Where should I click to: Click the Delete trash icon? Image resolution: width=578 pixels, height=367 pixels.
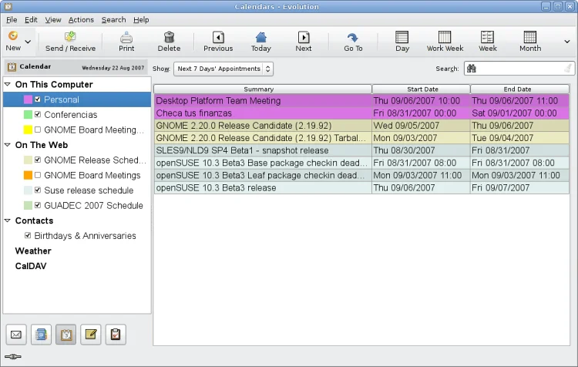click(x=169, y=37)
